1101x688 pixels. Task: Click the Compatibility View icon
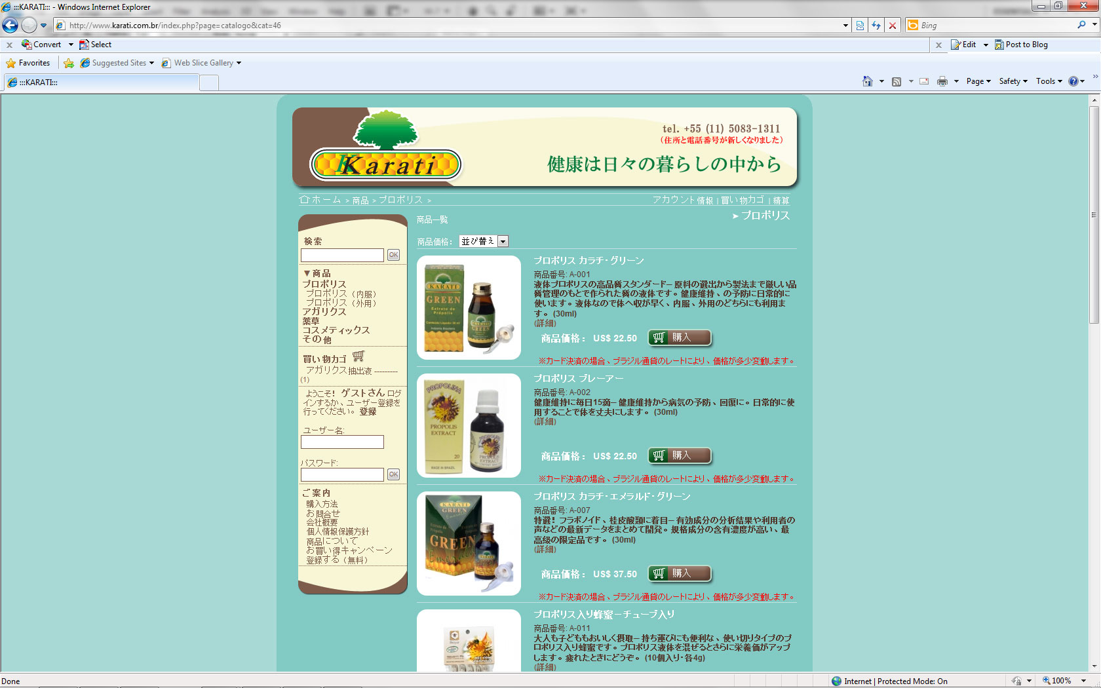tap(860, 26)
